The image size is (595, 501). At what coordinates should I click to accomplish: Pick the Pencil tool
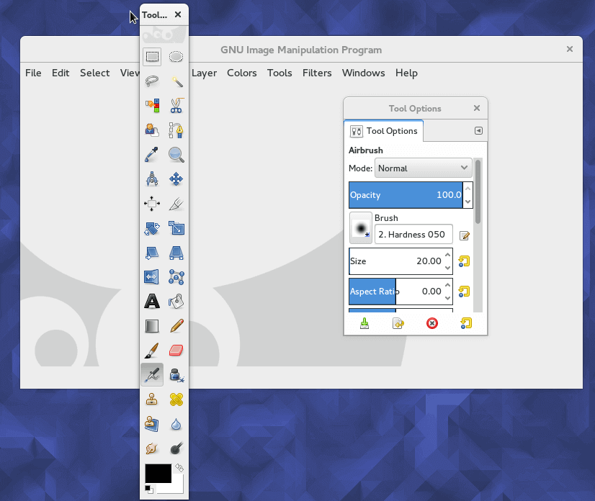(176, 326)
